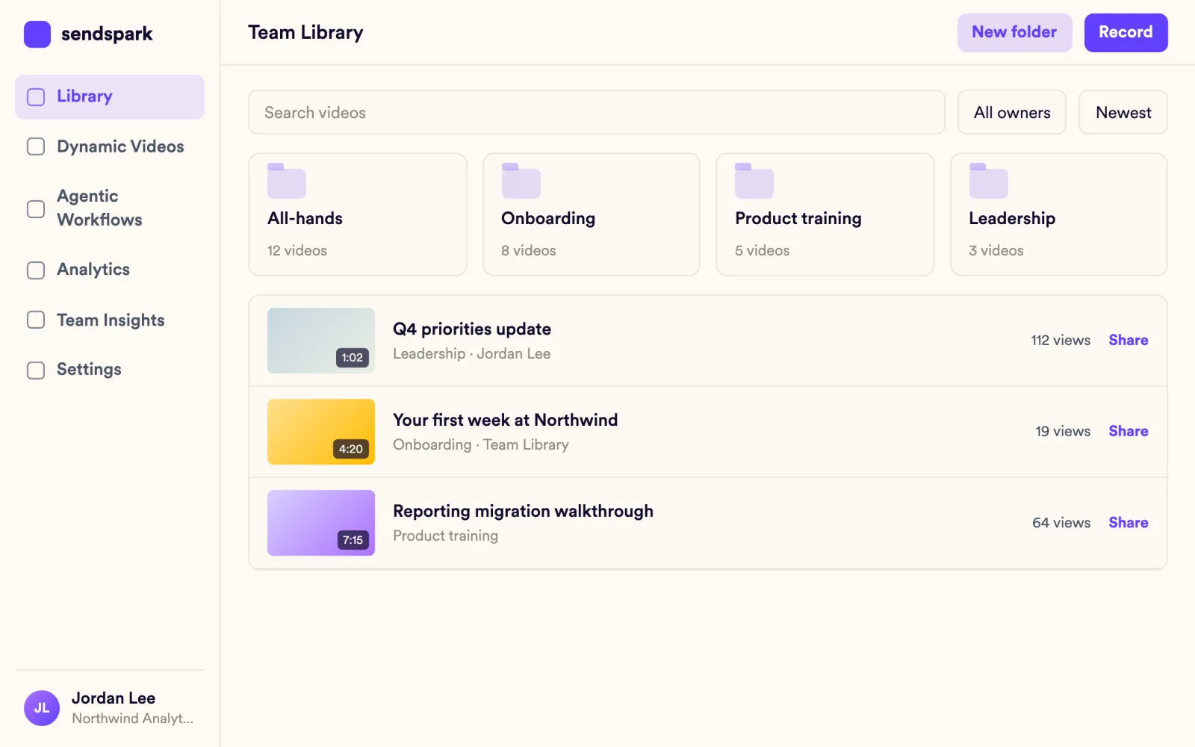Open Reporting migration walkthrough thumbnail

[x=321, y=523]
